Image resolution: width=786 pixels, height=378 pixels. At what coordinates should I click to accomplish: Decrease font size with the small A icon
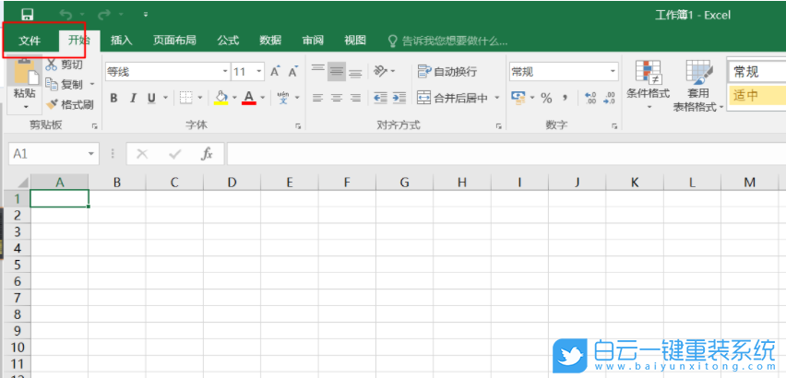293,72
